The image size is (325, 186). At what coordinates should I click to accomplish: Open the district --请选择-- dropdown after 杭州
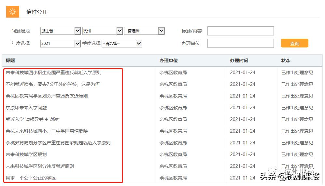coord(144,31)
